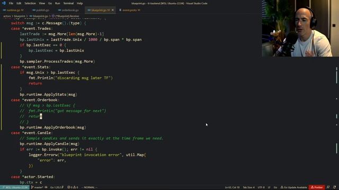
Task: Click the proto file icon on event.proto tab
Action: (x=120, y=10)
